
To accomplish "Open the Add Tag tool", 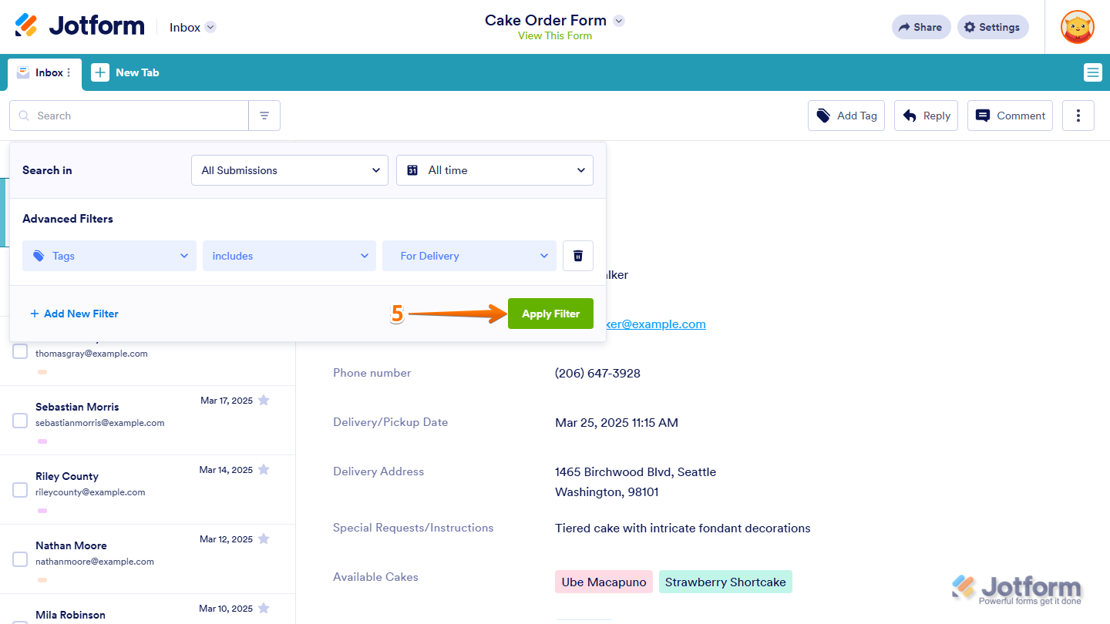I will tap(846, 115).
